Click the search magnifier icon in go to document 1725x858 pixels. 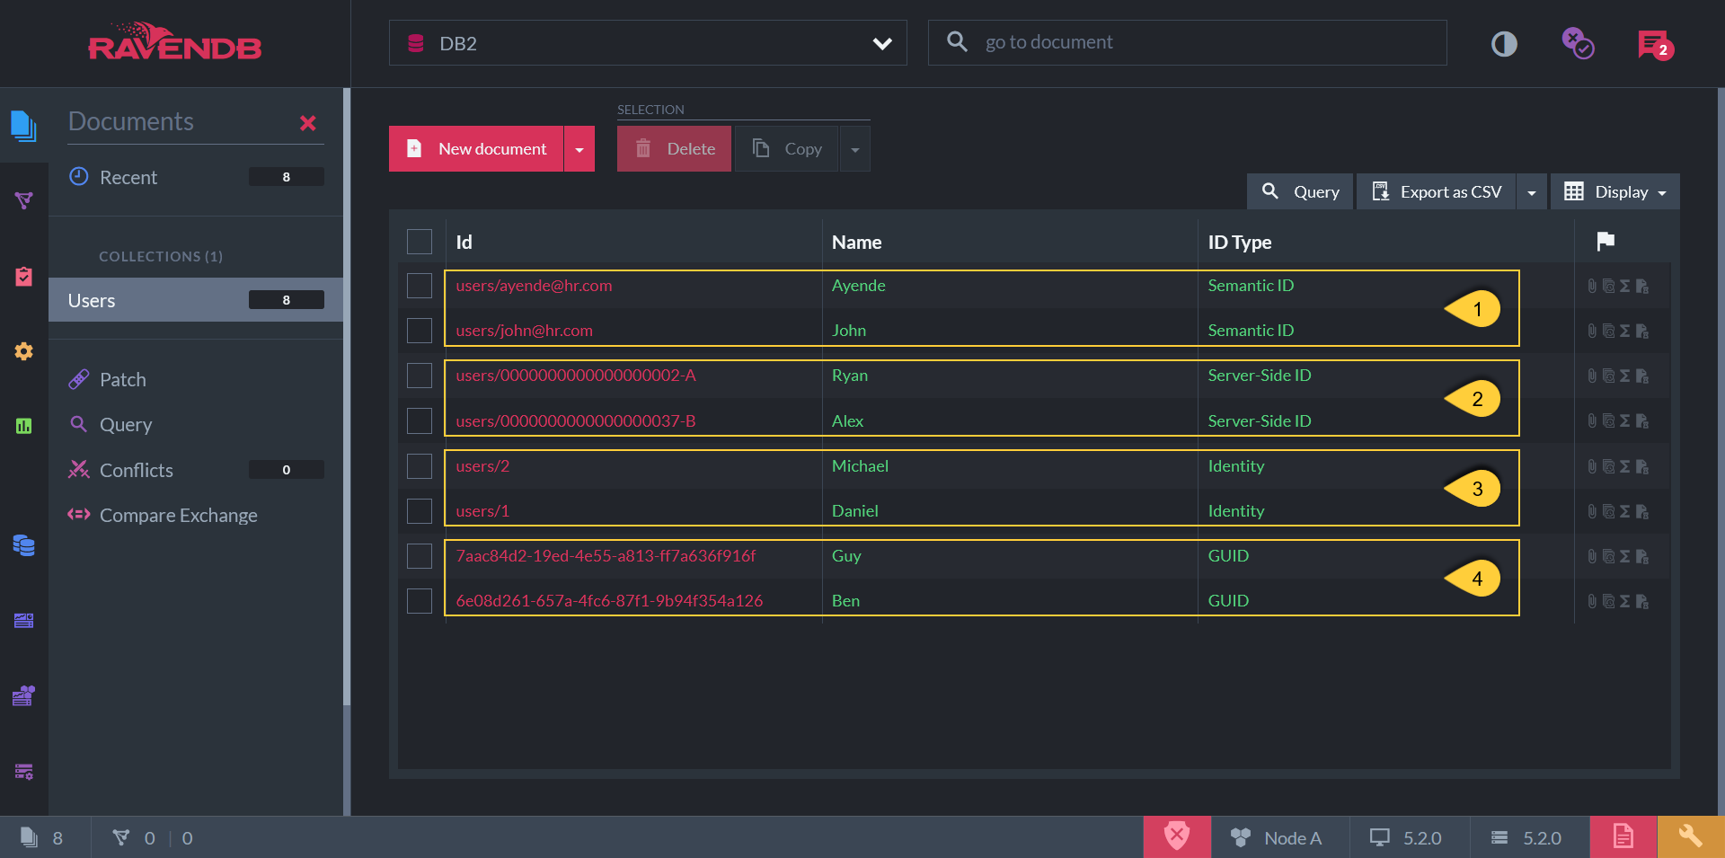click(957, 41)
